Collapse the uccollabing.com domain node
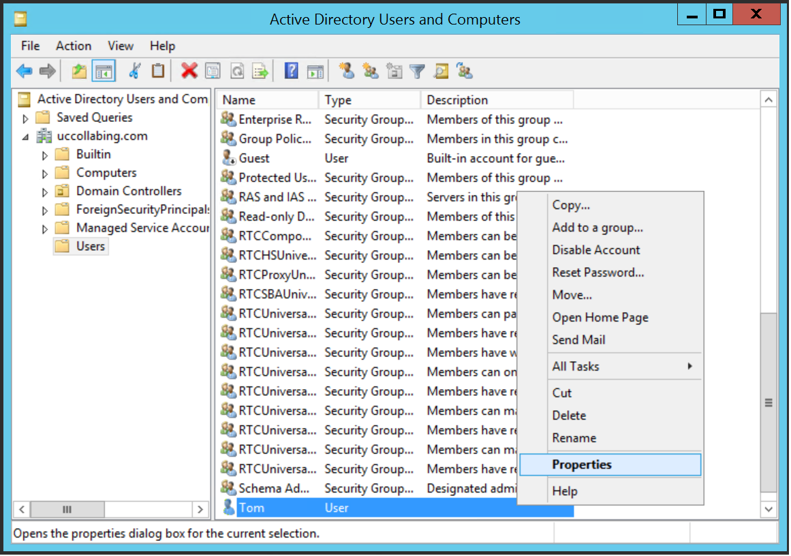Image resolution: width=791 pixels, height=556 pixels. [x=25, y=137]
